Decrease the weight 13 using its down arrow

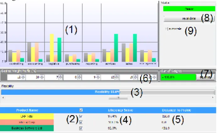click(117, 79)
